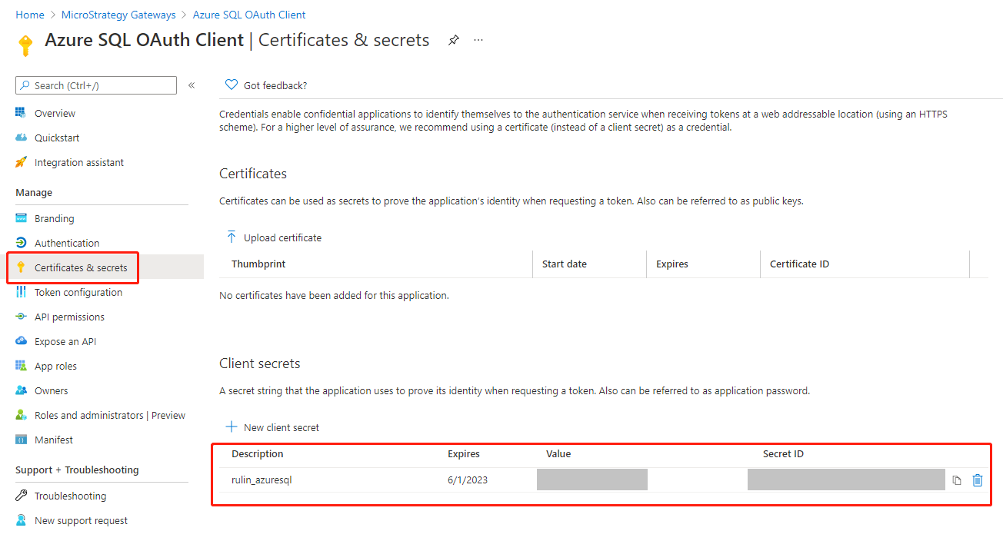Image resolution: width=1003 pixels, height=541 pixels.
Task: Click the pin icon beside page title
Action: (x=454, y=40)
